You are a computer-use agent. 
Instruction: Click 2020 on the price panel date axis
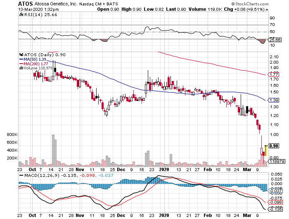pyautogui.click(x=164, y=169)
